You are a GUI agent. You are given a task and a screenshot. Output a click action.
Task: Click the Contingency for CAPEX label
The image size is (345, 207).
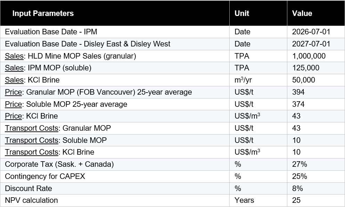point(45,176)
